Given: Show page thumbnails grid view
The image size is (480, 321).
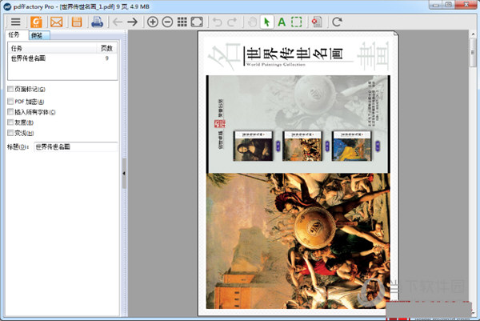Looking at the screenshot, I should [182, 22].
